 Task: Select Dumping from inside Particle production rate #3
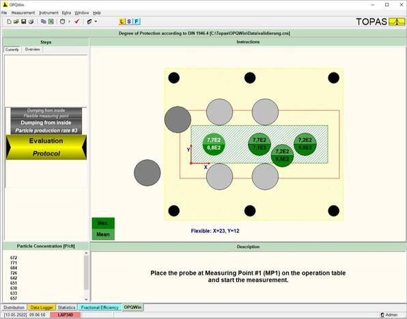point(46,126)
